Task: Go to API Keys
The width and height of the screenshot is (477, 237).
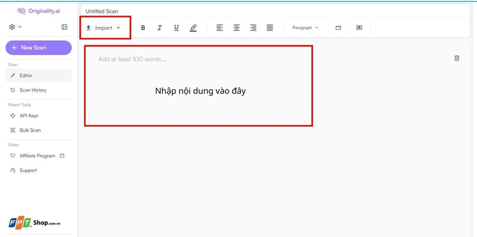Action: 39,116
